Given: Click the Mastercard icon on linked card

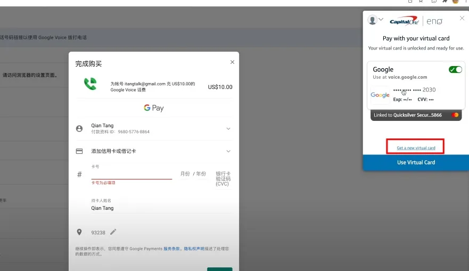Looking at the screenshot, I should pyautogui.click(x=455, y=115).
